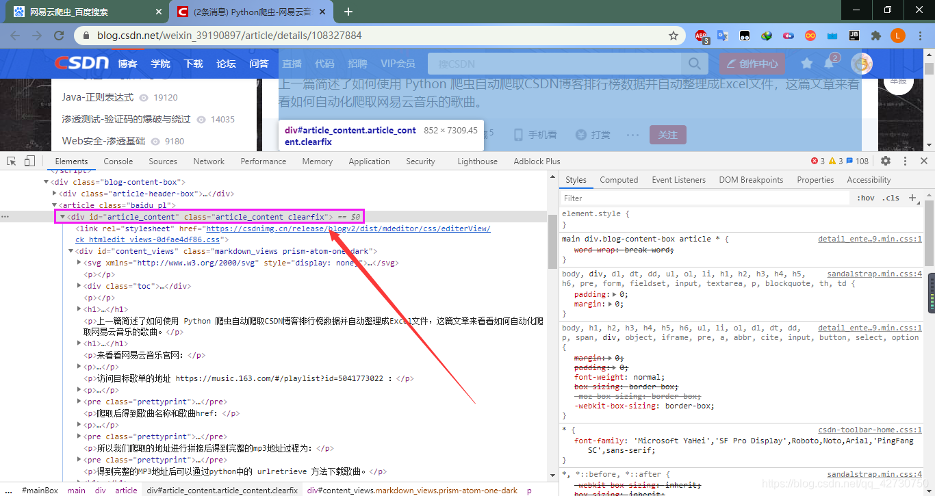Expand the div class toc node
Image resolution: width=935 pixels, height=496 pixels.
pos(79,286)
